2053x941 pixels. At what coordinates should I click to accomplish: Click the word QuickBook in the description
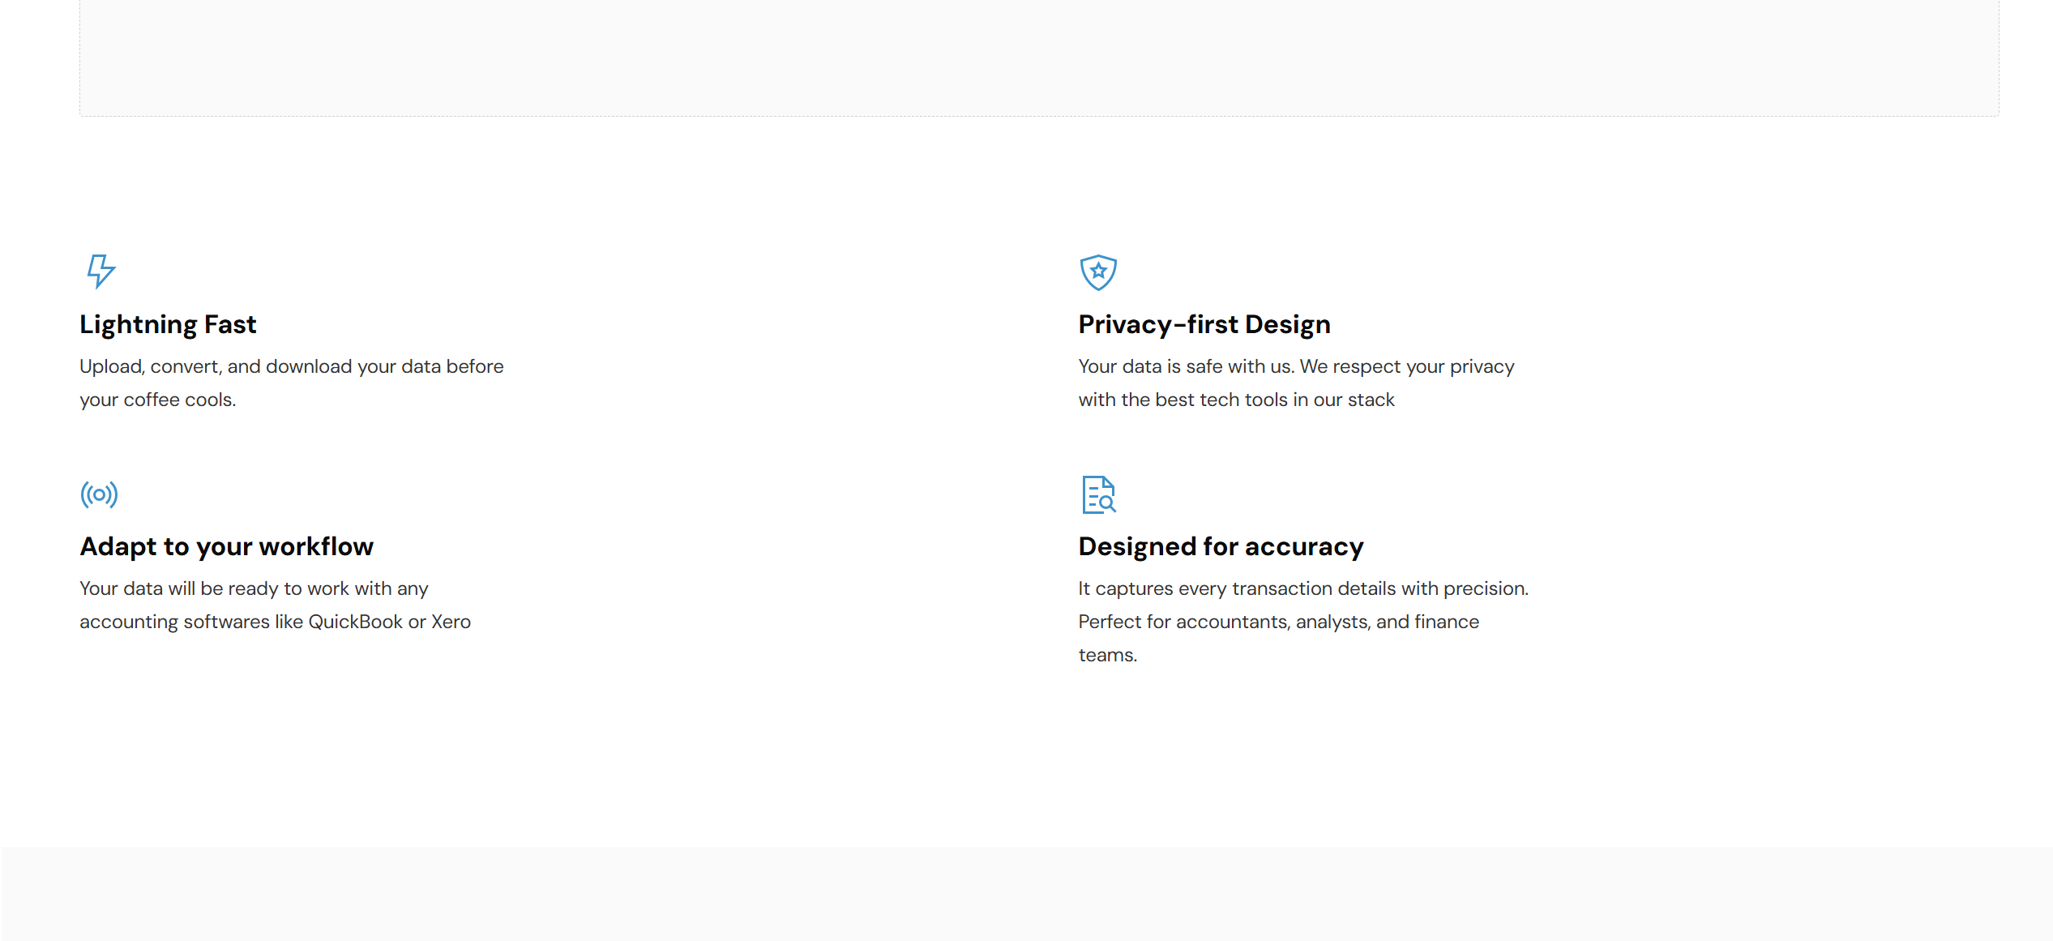(x=355, y=622)
